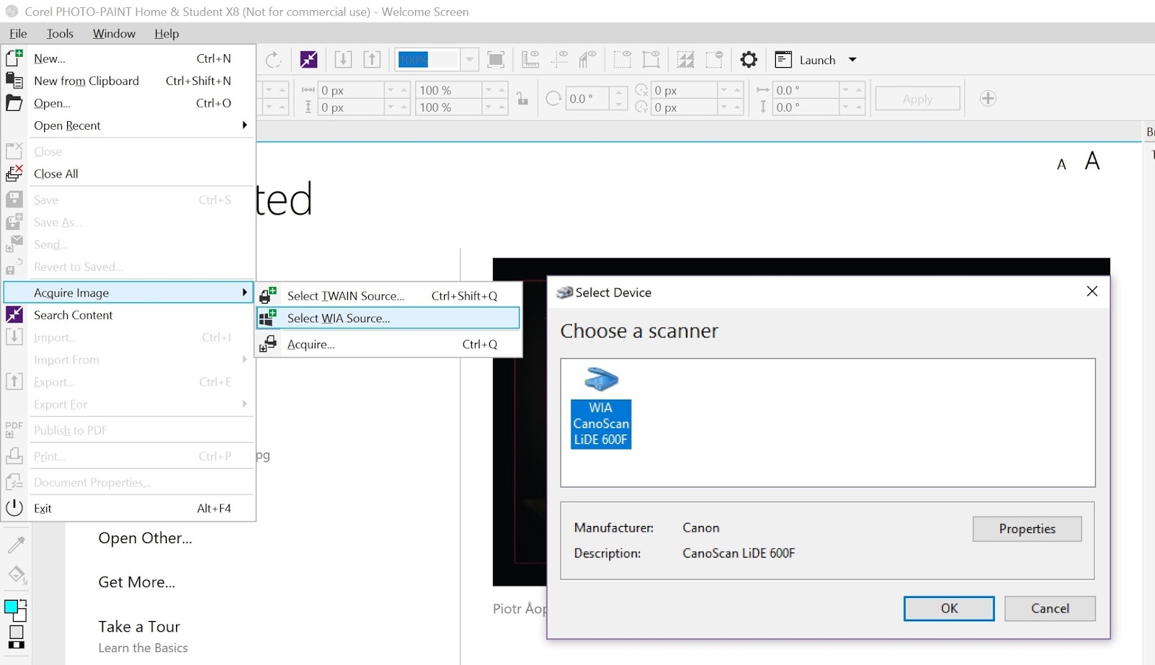Open the horizontal scale 100 % dropdown
This screenshot has height=665, width=1155.
tap(489, 90)
